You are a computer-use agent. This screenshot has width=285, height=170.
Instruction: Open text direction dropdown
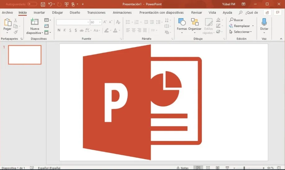(x=168, y=20)
